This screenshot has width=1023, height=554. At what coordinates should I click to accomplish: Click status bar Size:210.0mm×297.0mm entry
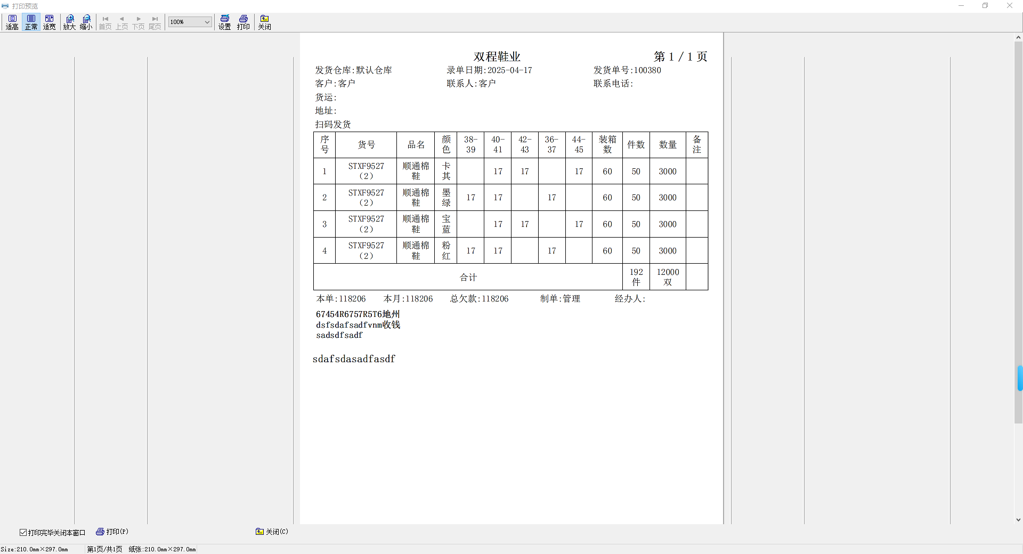[x=35, y=549]
